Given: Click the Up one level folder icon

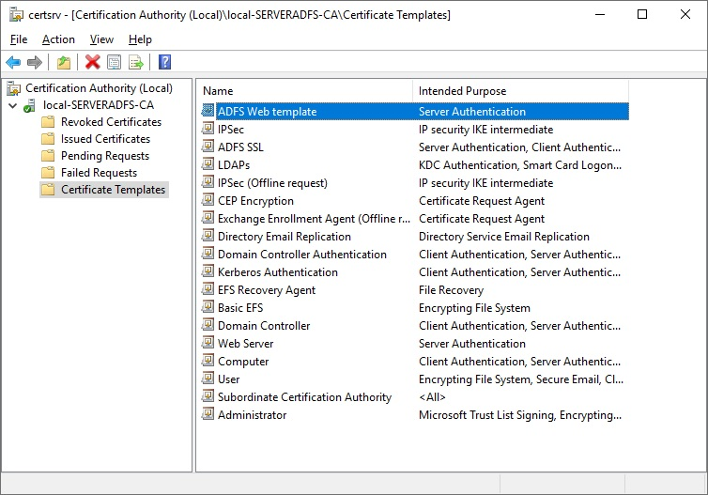Looking at the screenshot, I should point(63,63).
